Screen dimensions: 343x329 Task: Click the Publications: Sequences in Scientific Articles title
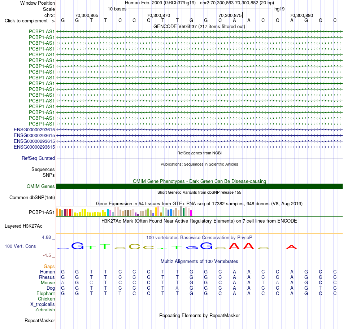click(199, 164)
